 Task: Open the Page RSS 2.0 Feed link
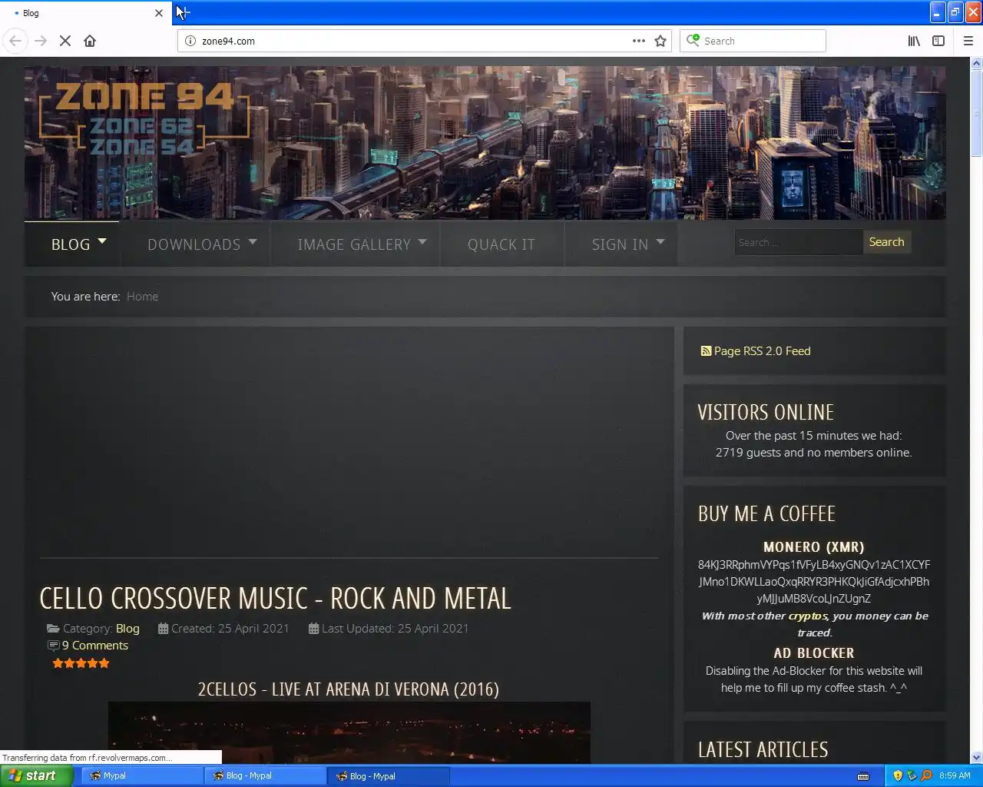click(x=762, y=351)
